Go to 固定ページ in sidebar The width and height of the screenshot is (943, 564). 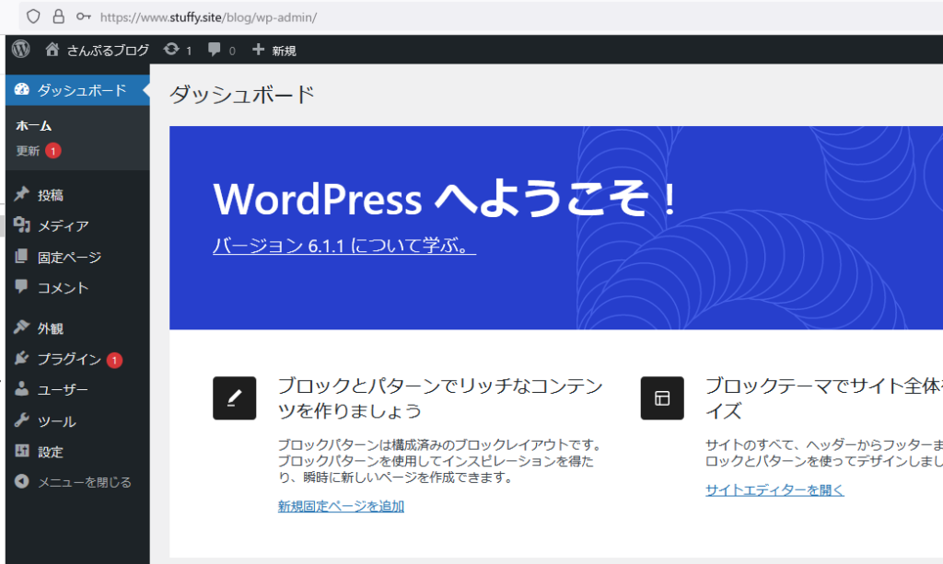tap(69, 258)
